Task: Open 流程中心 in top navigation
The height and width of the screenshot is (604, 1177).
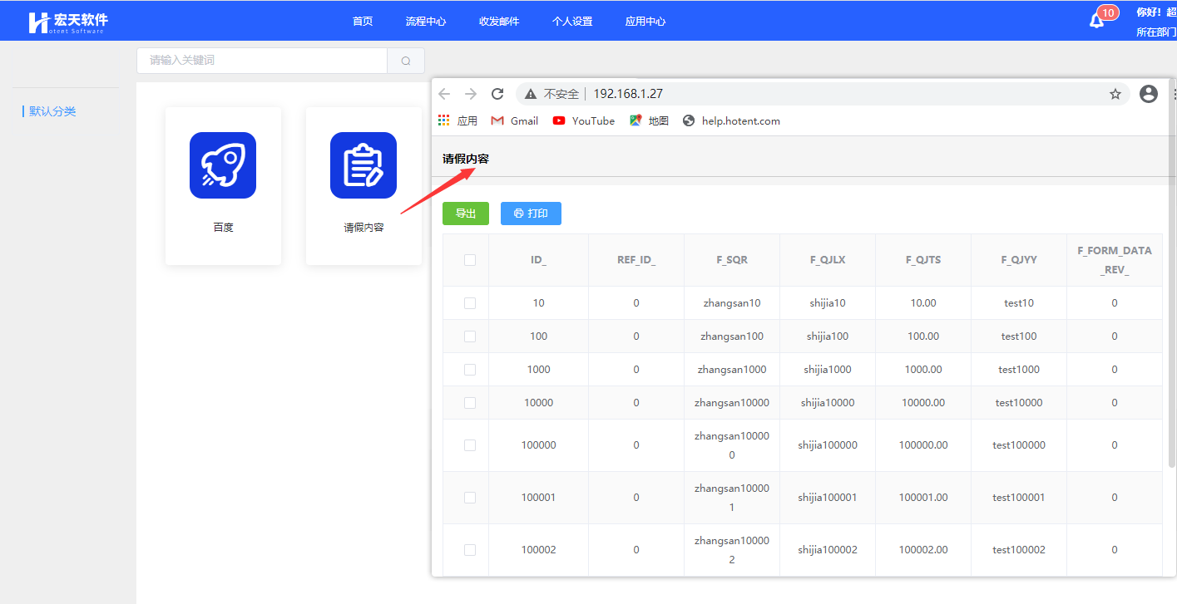Action: pos(426,21)
